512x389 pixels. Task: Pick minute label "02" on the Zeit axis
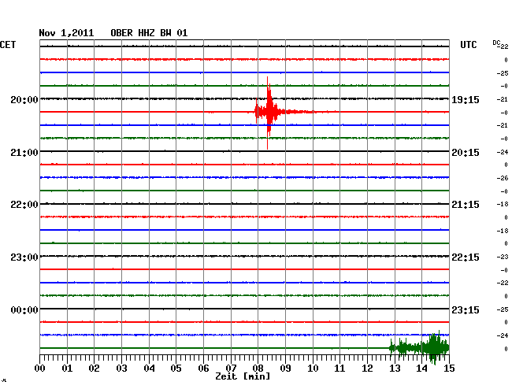click(94, 368)
